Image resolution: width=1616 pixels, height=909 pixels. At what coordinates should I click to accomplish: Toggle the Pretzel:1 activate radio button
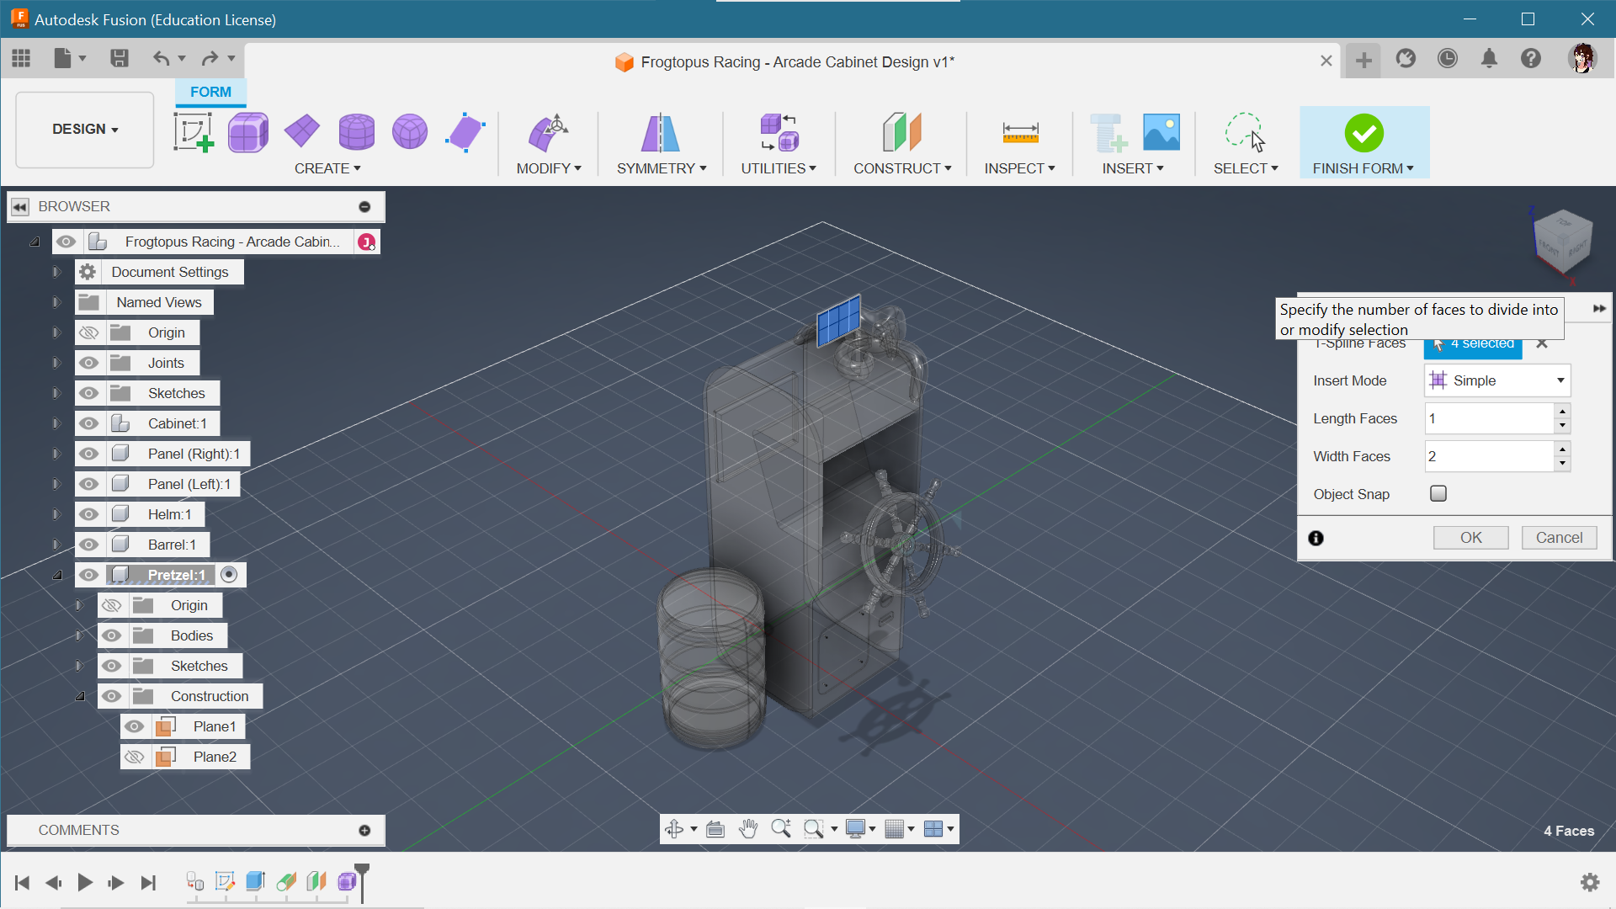[x=229, y=574]
